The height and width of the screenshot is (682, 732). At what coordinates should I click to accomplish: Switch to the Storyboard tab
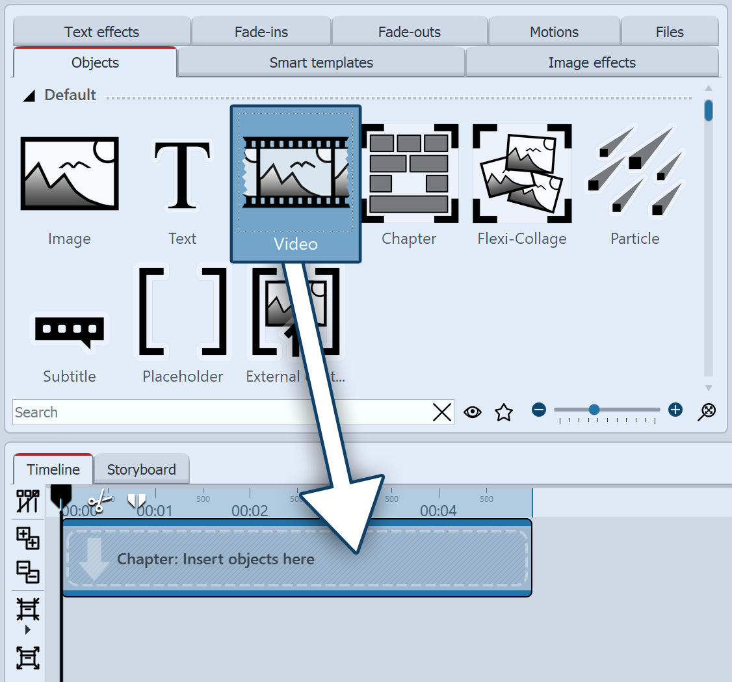pyautogui.click(x=142, y=469)
